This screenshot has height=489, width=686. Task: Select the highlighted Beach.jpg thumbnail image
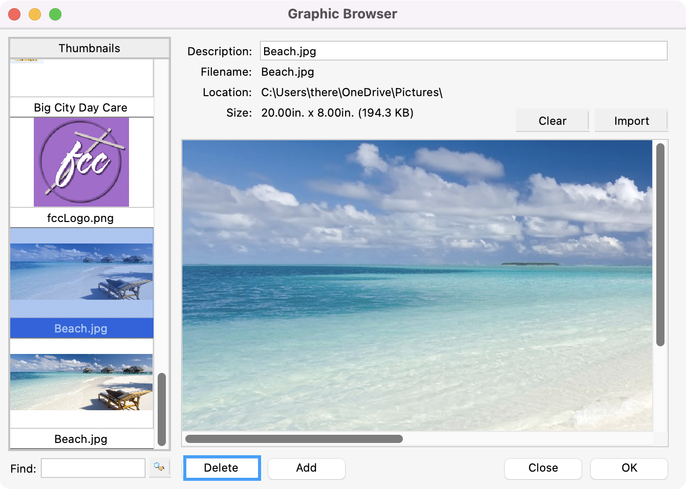coord(81,272)
